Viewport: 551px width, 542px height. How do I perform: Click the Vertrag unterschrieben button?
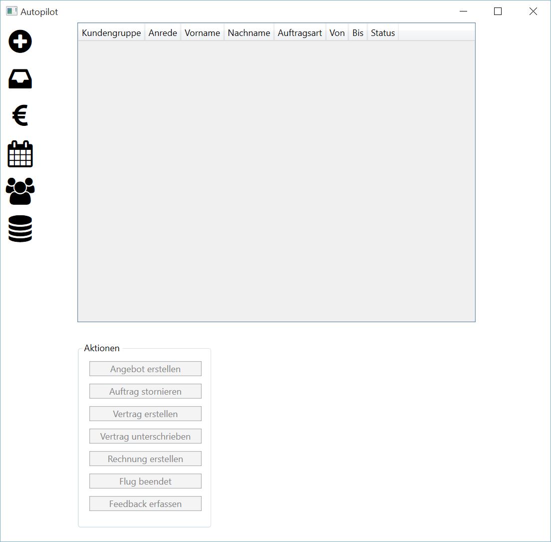pos(145,437)
